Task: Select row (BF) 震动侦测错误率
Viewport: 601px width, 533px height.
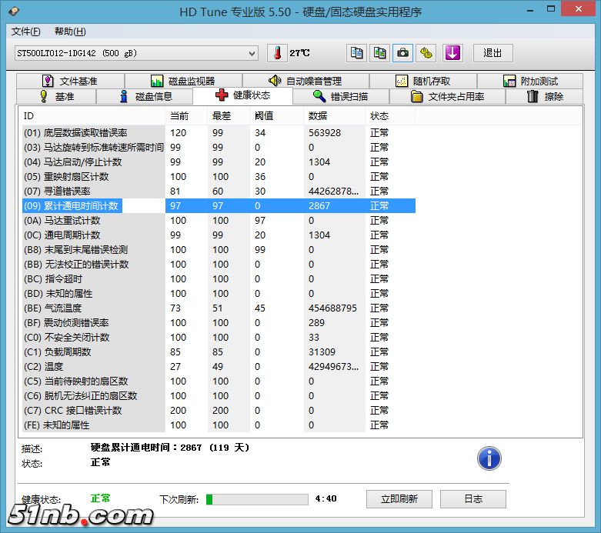Action: [x=219, y=322]
